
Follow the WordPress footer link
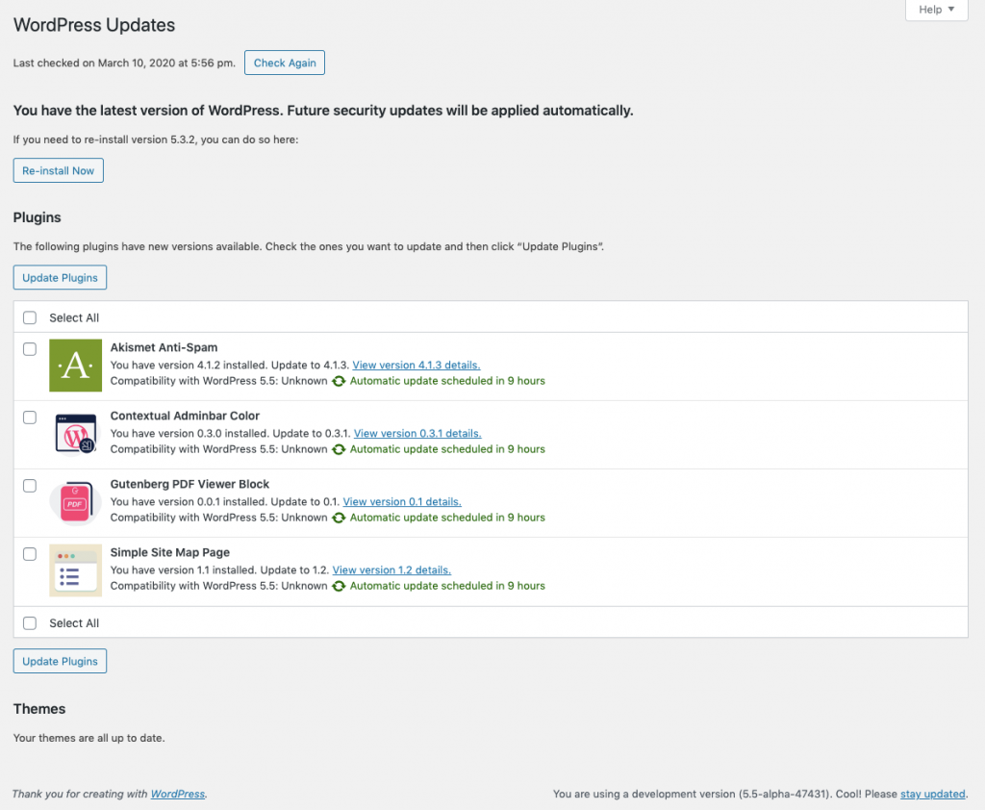tap(178, 794)
